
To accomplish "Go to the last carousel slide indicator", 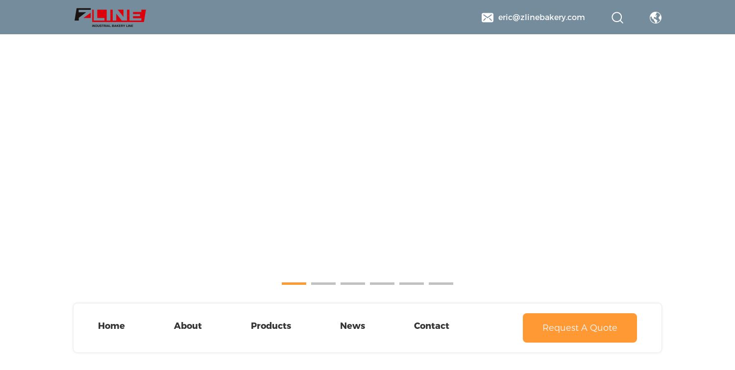I will pos(441,283).
